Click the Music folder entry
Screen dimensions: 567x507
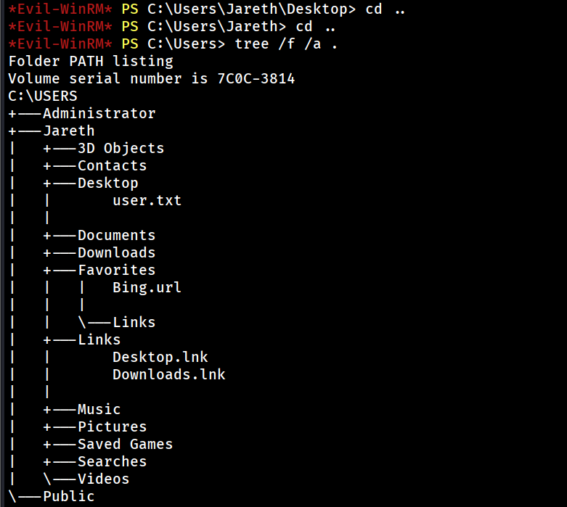click(99, 409)
